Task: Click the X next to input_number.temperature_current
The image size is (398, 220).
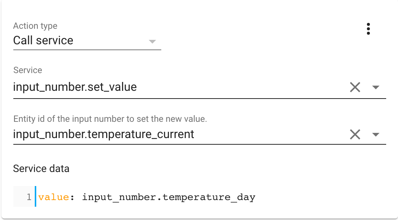Action: [355, 134]
